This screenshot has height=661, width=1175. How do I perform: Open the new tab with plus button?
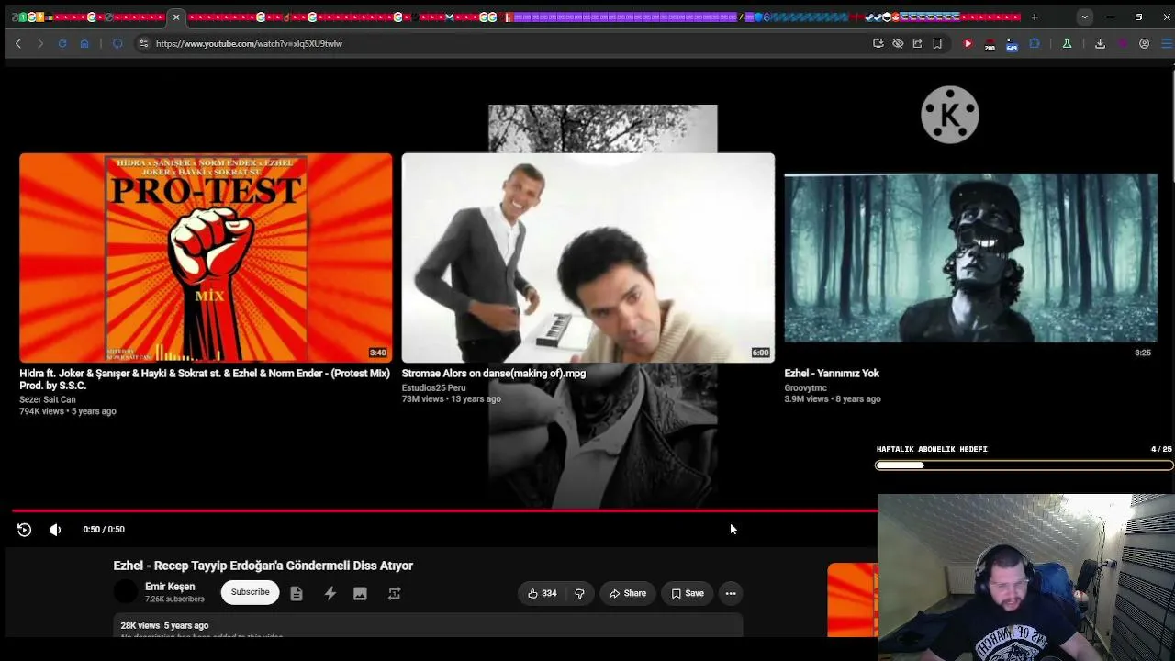[1035, 17]
